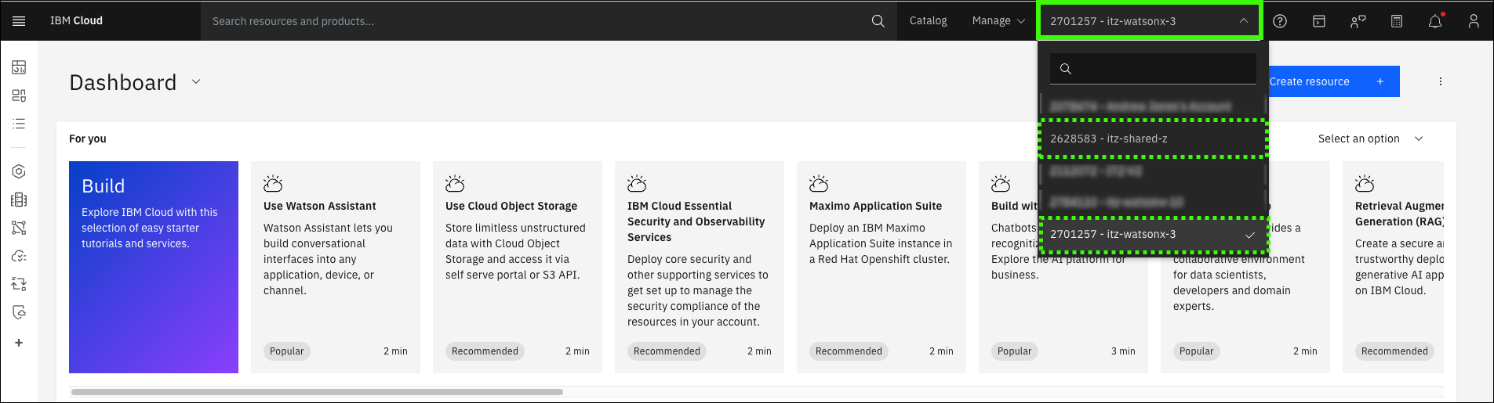Open the hamburger navigation menu
This screenshot has height=403, width=1494.
point(19,21)
